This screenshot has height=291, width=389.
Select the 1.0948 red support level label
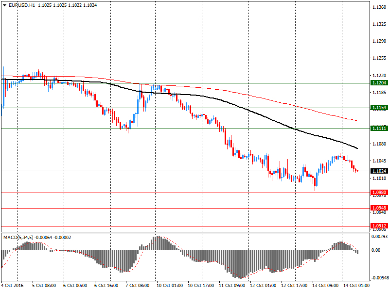[379, 208]
